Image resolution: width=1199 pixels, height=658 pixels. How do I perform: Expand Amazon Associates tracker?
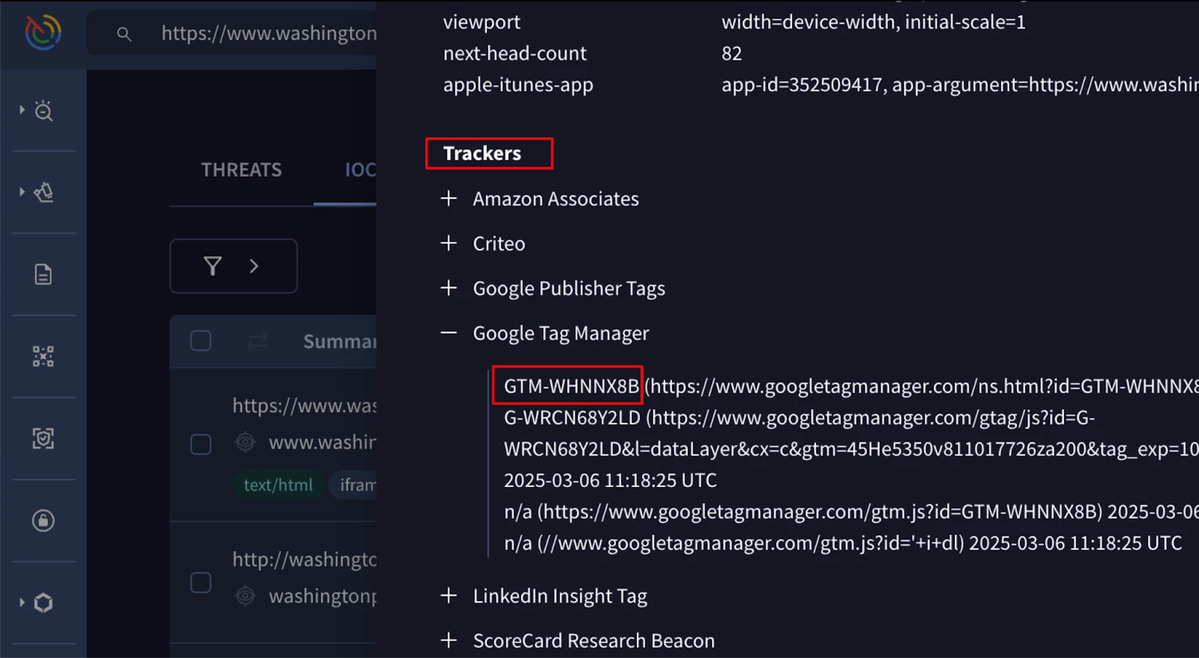449,198
